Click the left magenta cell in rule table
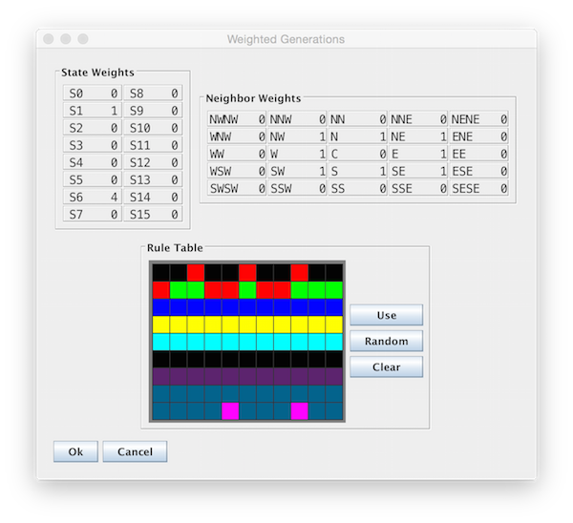Screen dimensions: 573x523 pyautogui.click(x=230, y=411)
